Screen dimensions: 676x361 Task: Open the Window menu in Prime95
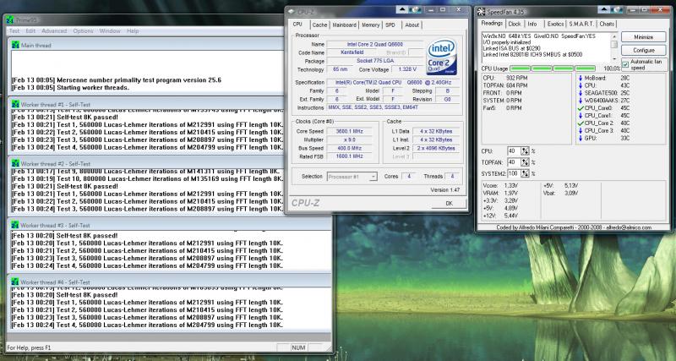(x=110, y=31)
